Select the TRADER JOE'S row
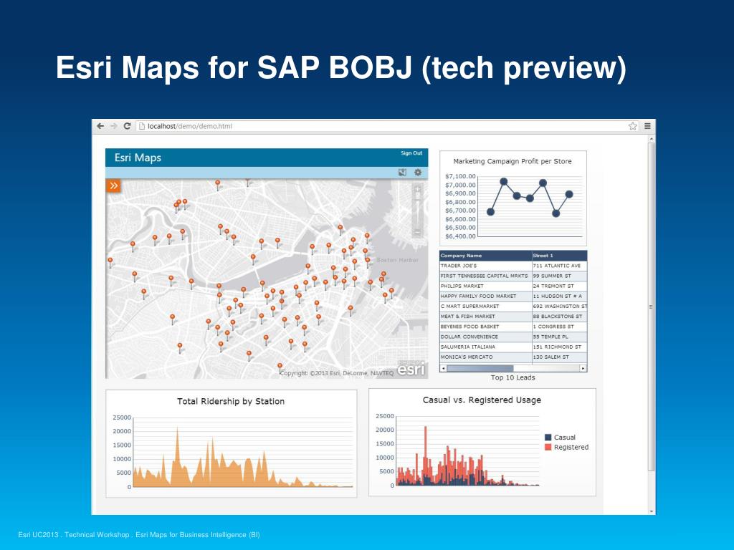The height and width of the screenshot is (550, 734). (x=513, y=266)
